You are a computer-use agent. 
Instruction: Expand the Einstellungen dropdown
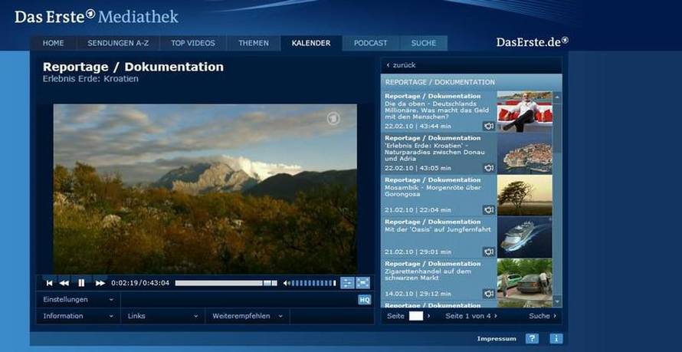78,299
